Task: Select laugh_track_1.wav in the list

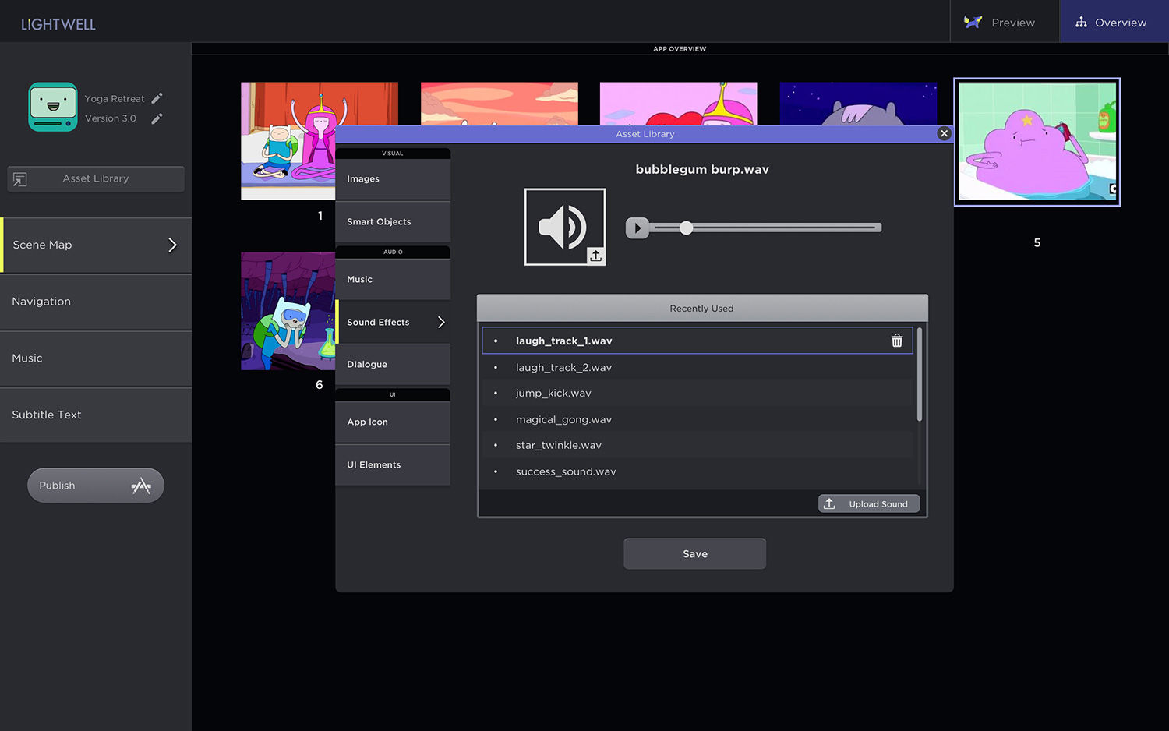Action: tap(697, 341)
